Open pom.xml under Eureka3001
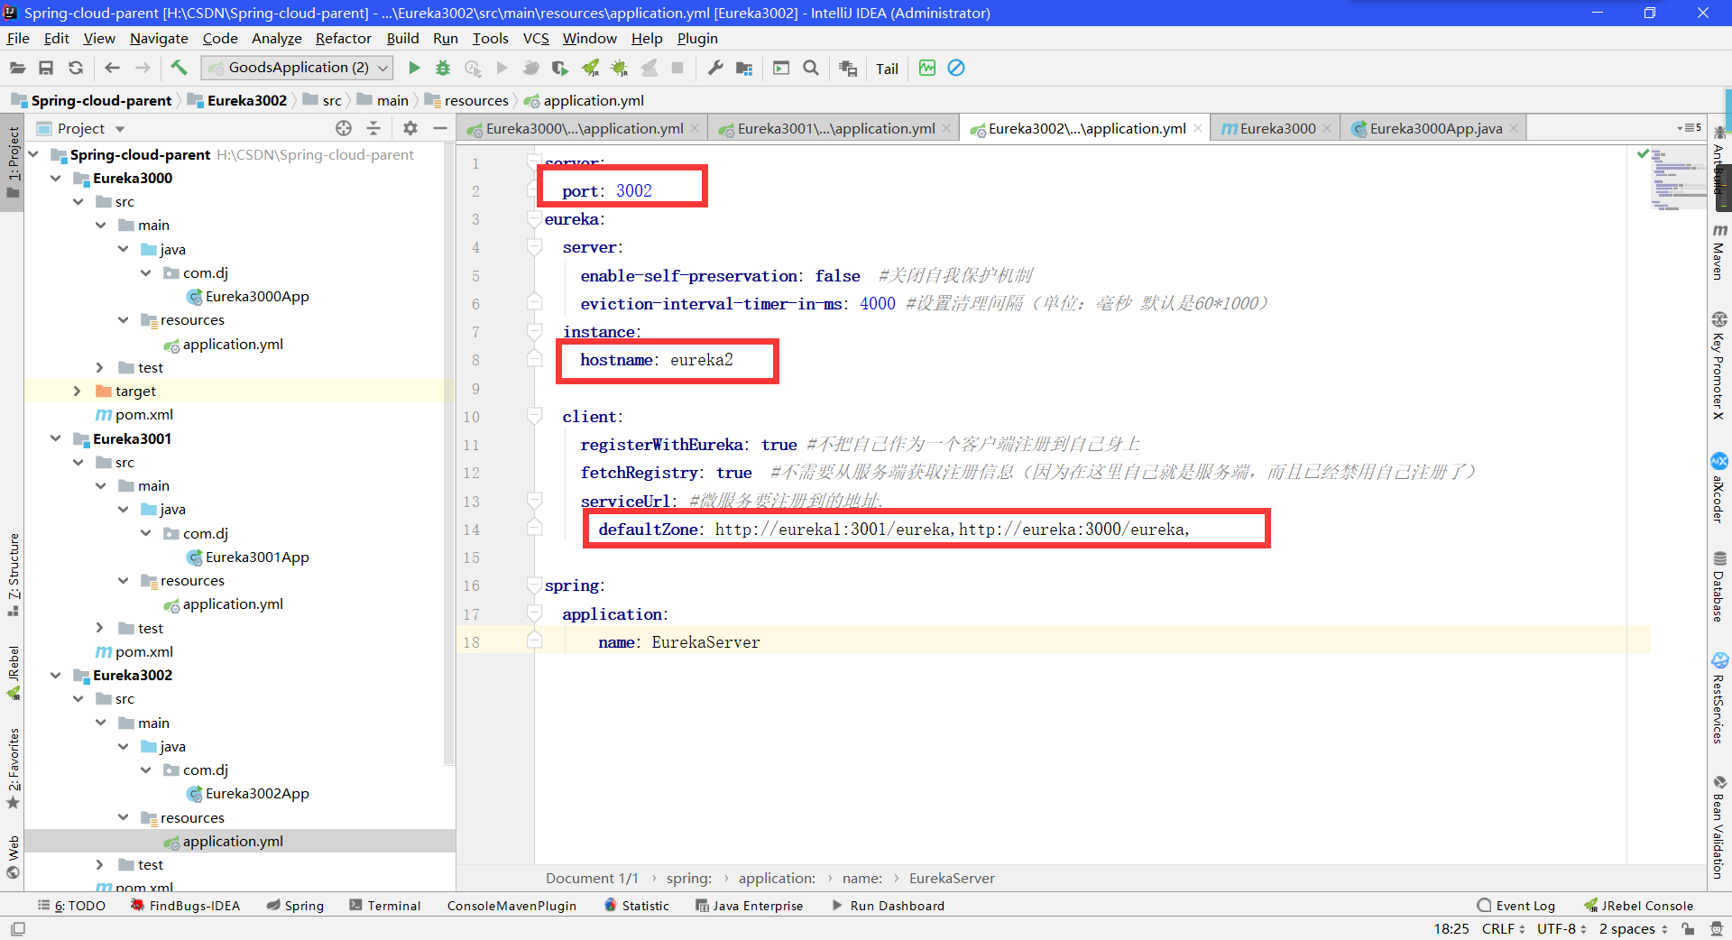 (x=143, y=651)
